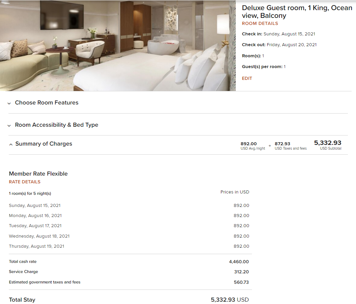The image size is (356, 304).
Task: Click the EDIT link for the reservation
Action: pos(247,79)
